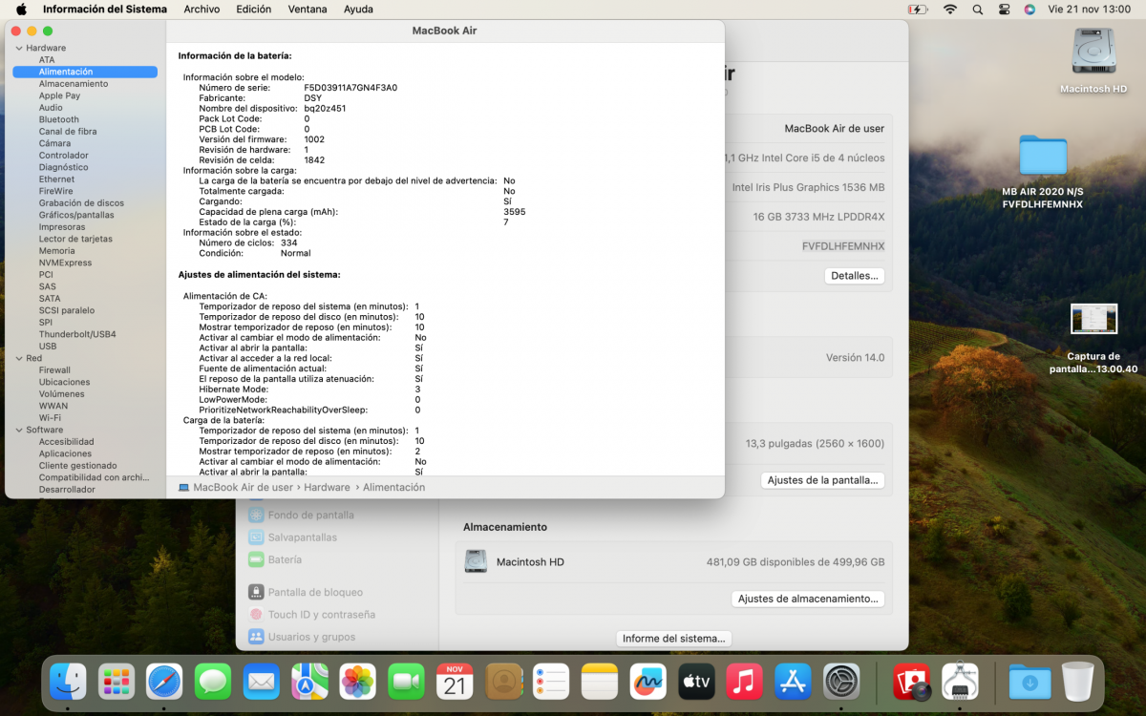Click the battery status menu bar icon

pyautogui.click(x=917, y=9)
